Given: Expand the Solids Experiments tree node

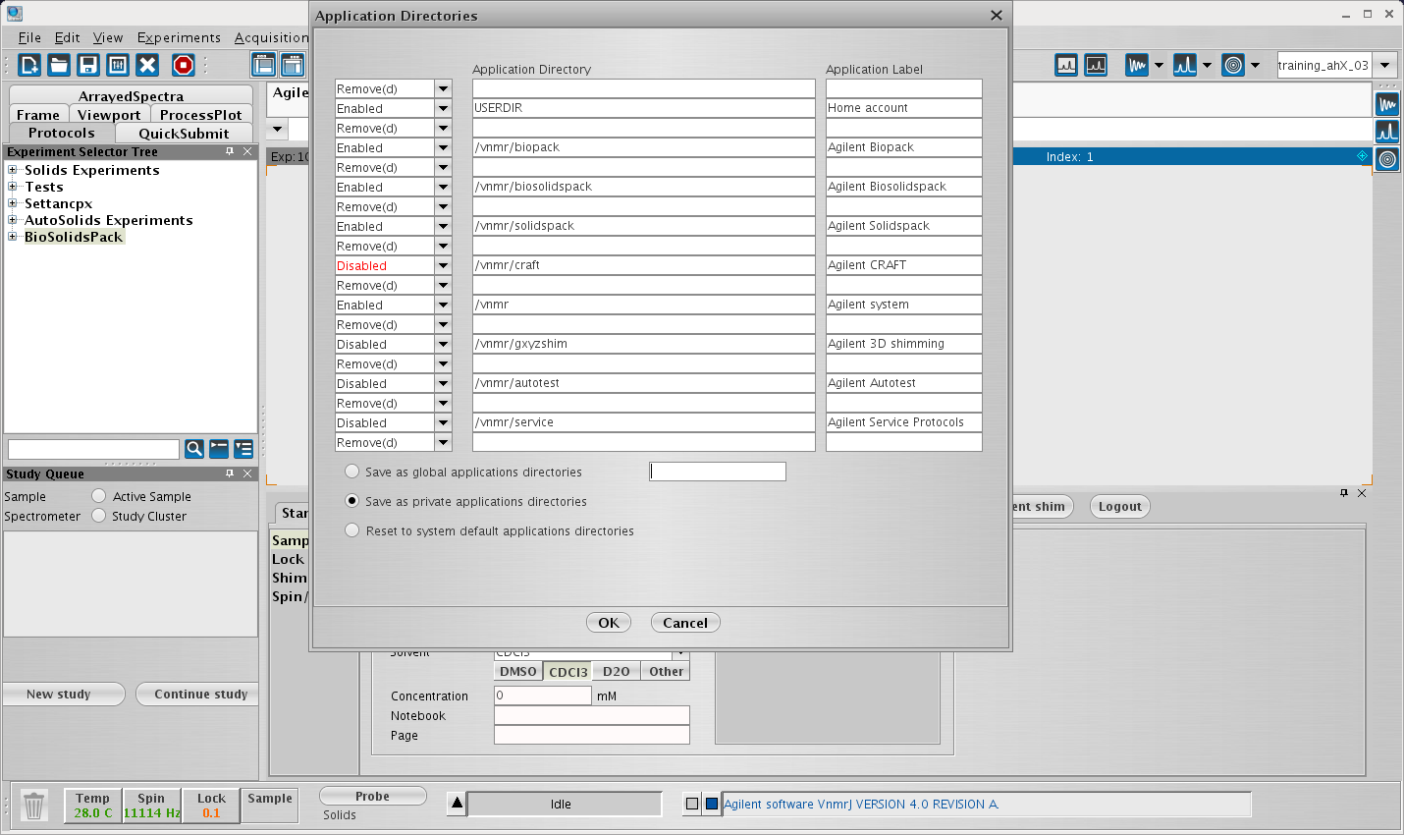Looking at the screenshot, I should 13,170.
